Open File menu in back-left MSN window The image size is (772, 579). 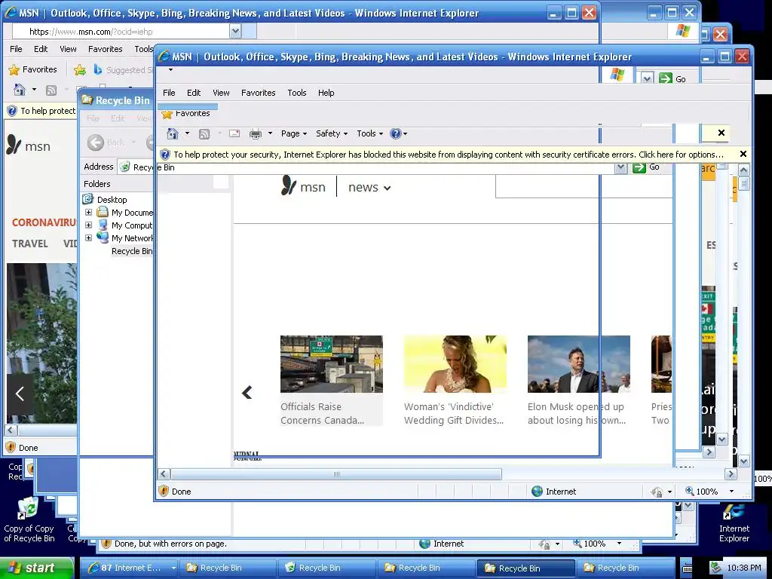point(16,49)
